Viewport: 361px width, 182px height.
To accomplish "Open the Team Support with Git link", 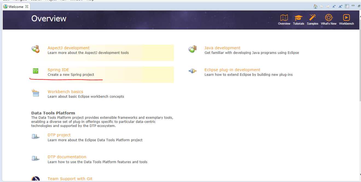I will [x=70, y=179].
